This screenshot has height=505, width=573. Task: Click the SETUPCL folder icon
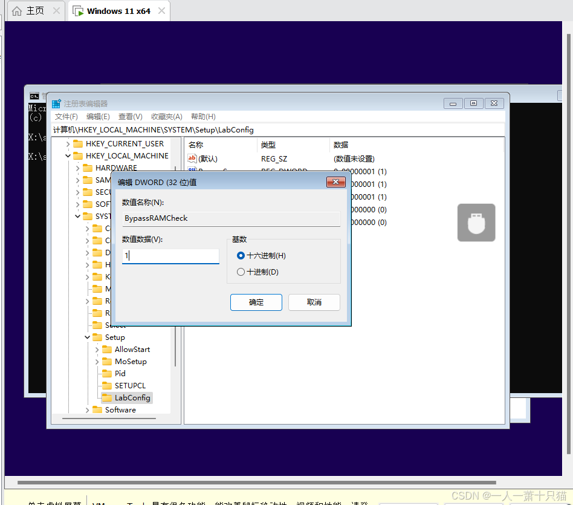(107, 385)
